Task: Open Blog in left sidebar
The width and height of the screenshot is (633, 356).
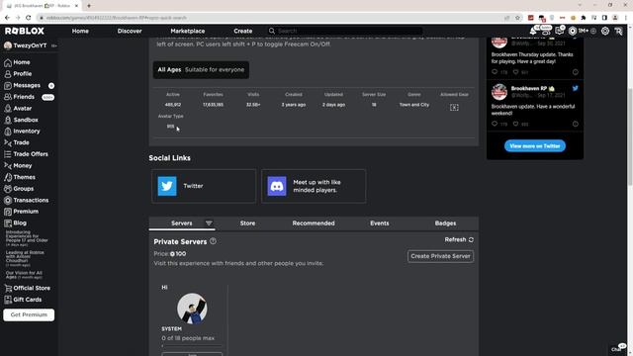Action: (16, 222)
